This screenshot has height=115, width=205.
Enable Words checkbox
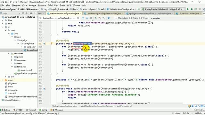click(x=141, y=18)
